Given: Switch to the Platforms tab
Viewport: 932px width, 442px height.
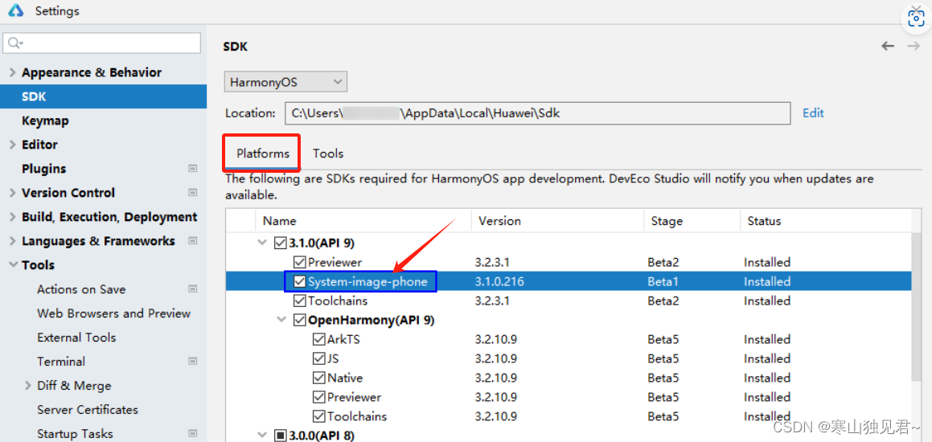Looking at the screenshot, I should pos(263,153).
